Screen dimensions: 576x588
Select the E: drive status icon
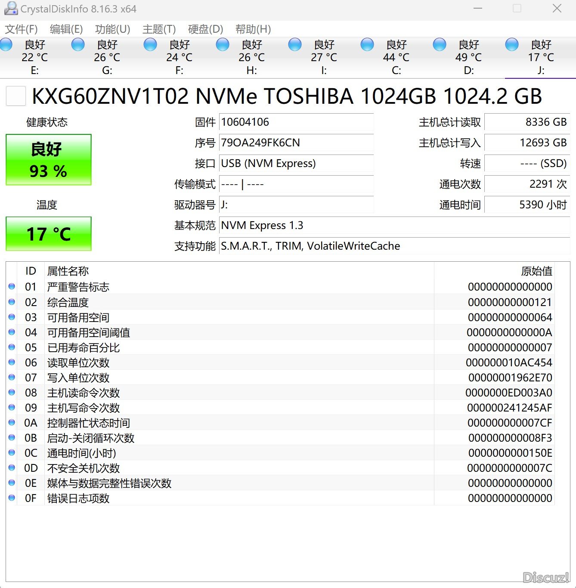click(6, 45)
